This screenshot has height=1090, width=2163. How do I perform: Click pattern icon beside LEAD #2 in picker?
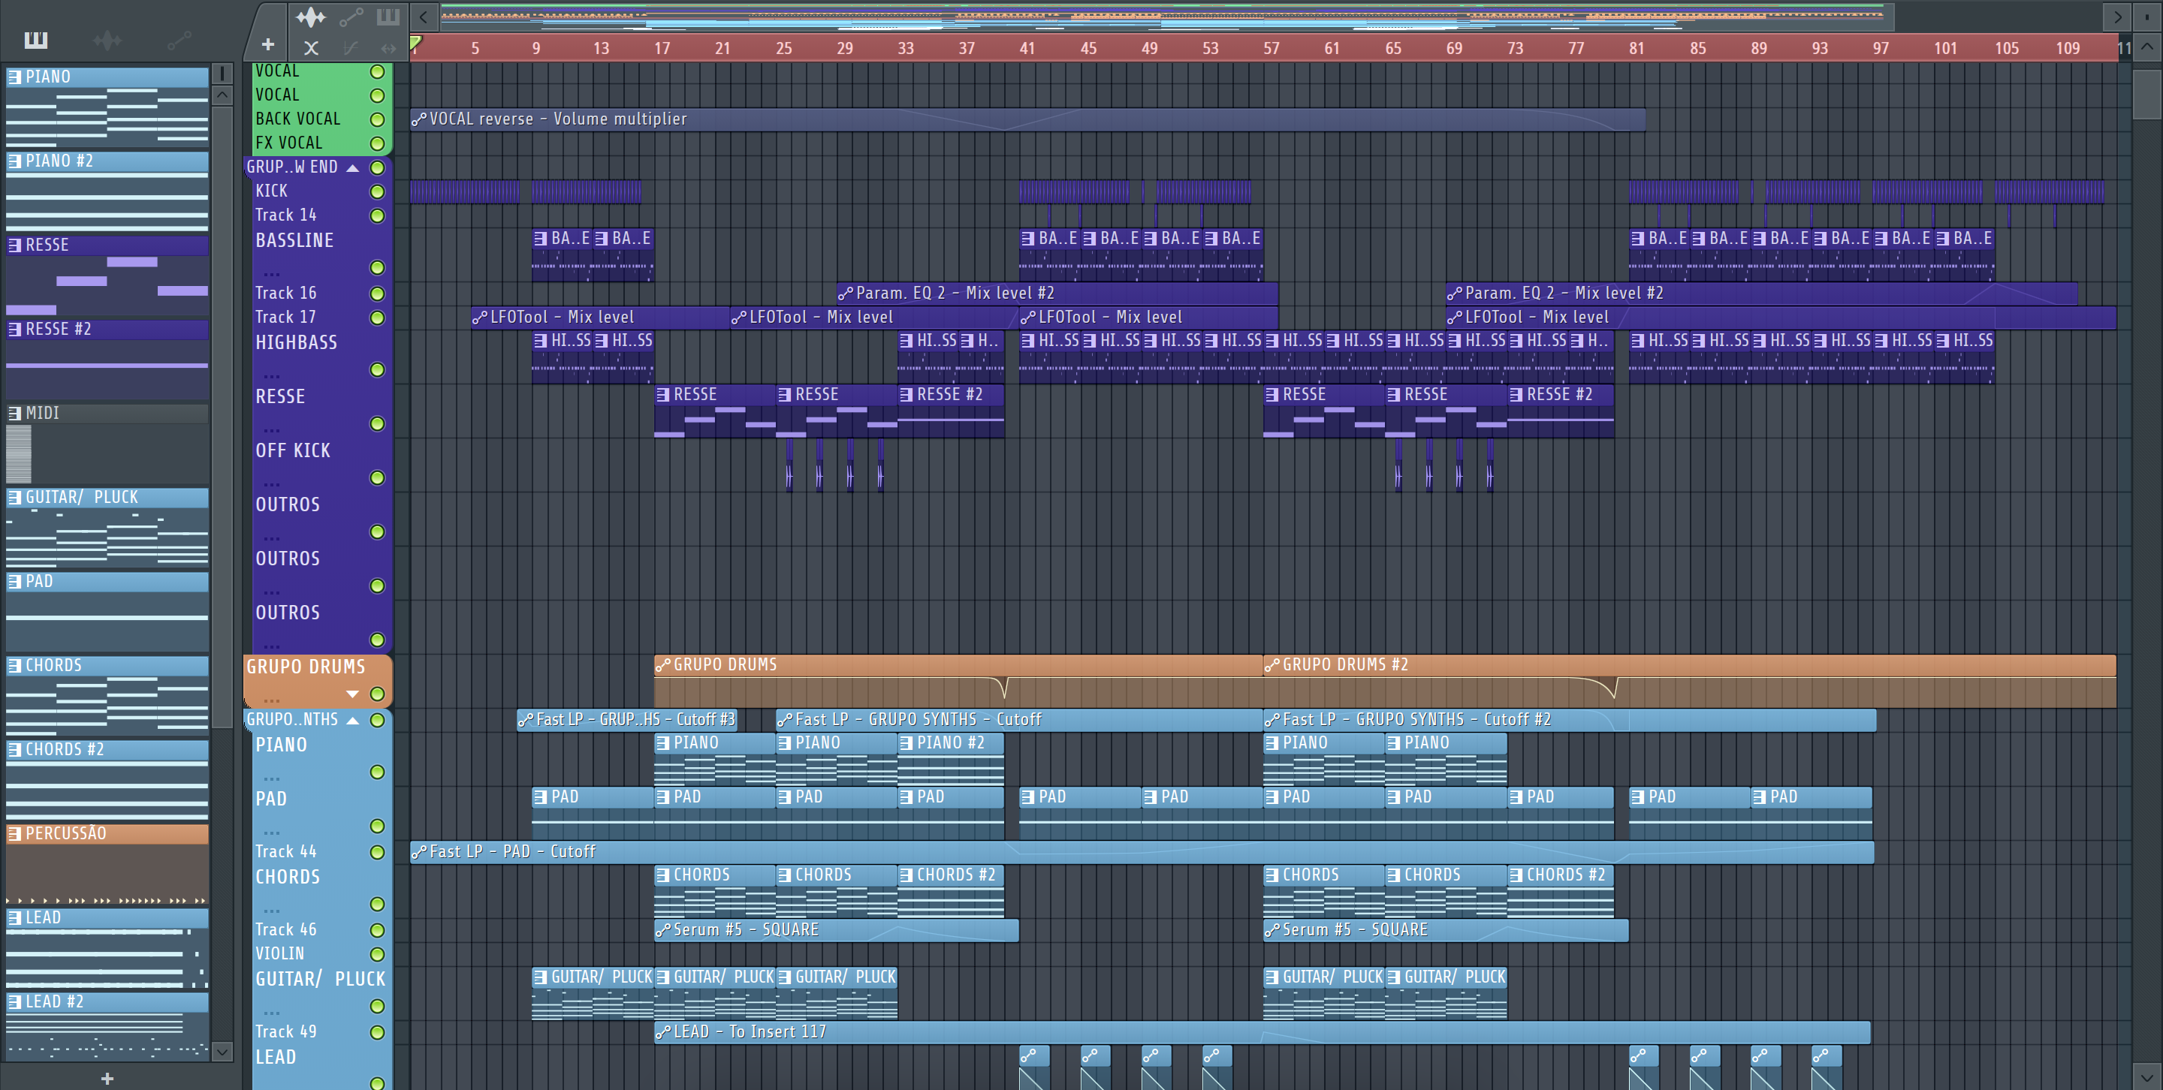pyautogui.click(x=14, y=1002)
